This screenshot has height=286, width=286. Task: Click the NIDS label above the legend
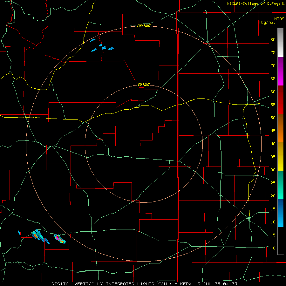(279, 19)
